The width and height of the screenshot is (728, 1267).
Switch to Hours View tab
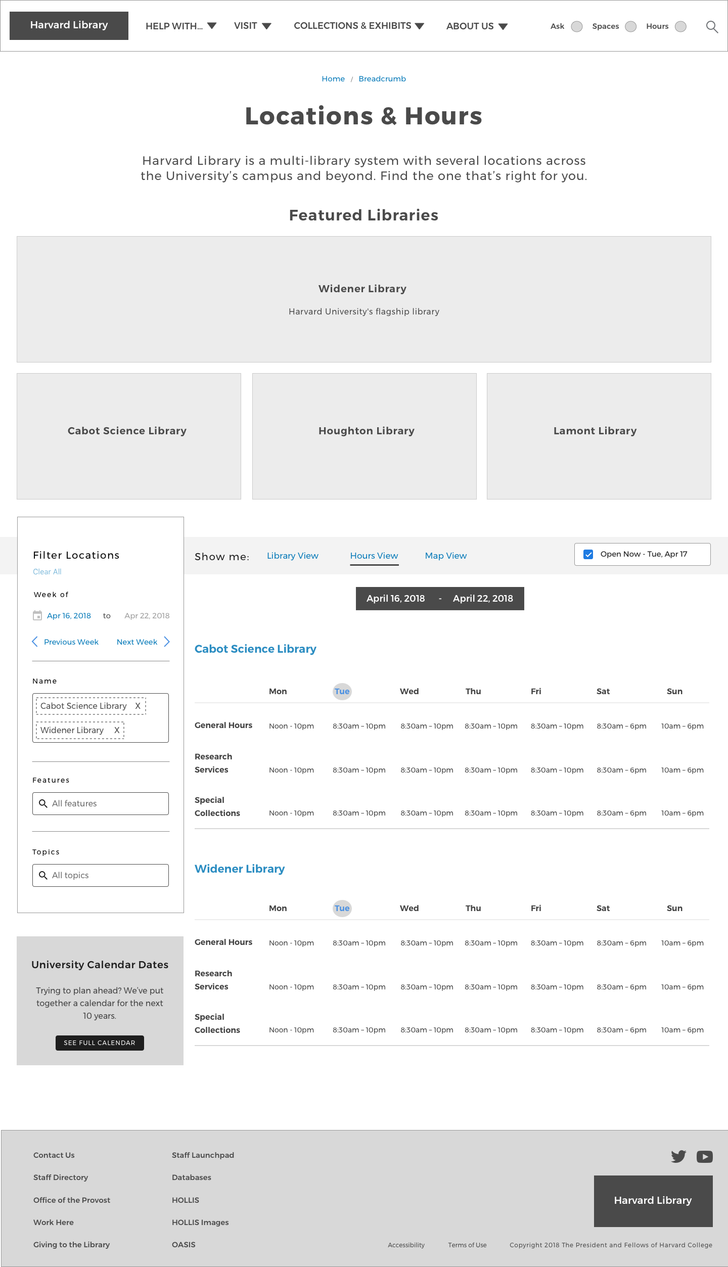pyautogui.click(x=374, y=556)
